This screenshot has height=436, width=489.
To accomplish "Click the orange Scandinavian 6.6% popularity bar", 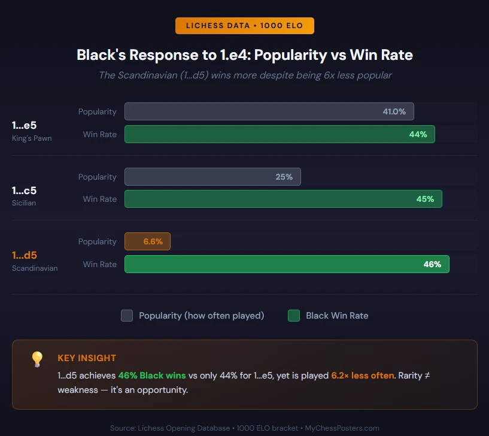I will (148, 242).
